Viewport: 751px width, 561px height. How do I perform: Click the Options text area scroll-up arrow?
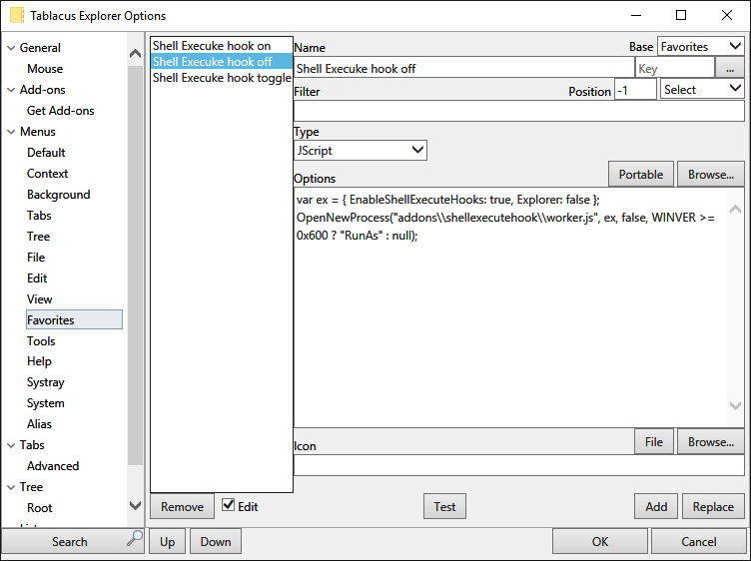[x=735, y=209]
